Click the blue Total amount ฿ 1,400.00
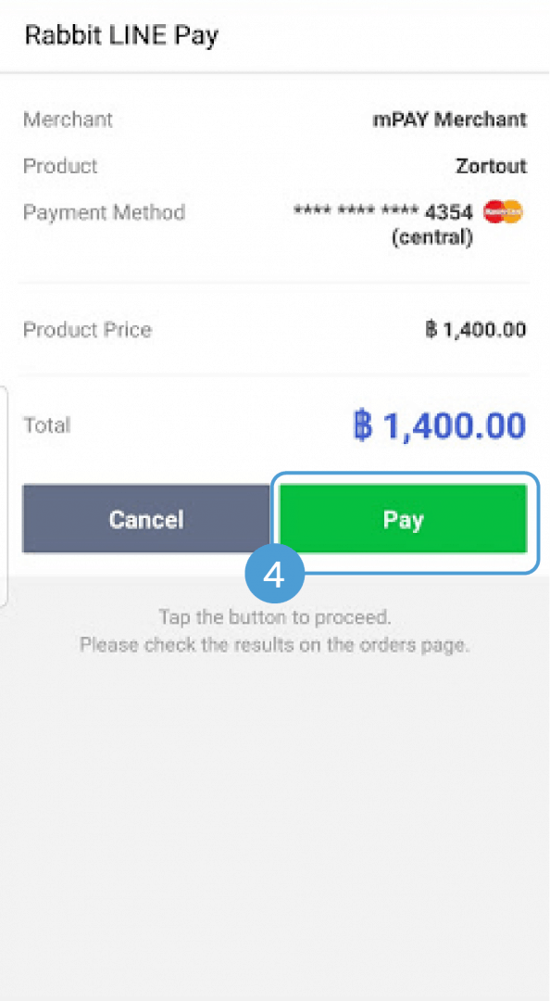Viewport: 550px width, 1001px height. [439, 425]
